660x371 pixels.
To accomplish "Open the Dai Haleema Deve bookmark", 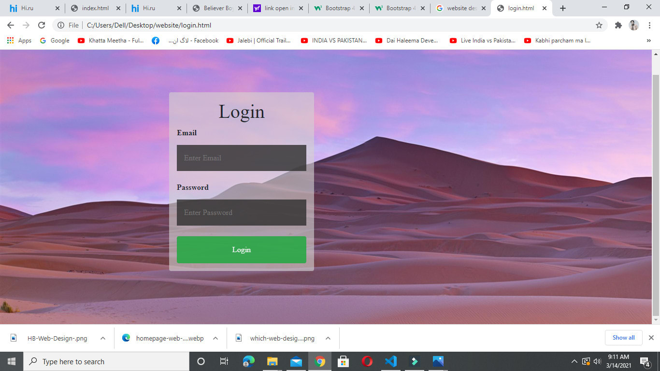I will pos(407,41).
